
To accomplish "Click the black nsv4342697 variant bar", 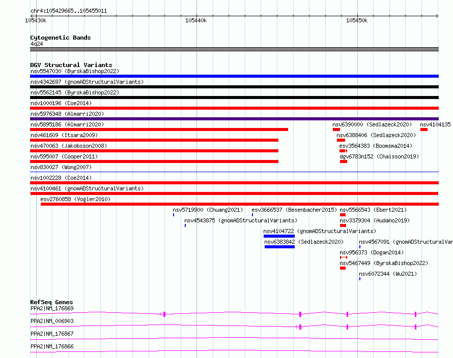I will pos(234,87).
